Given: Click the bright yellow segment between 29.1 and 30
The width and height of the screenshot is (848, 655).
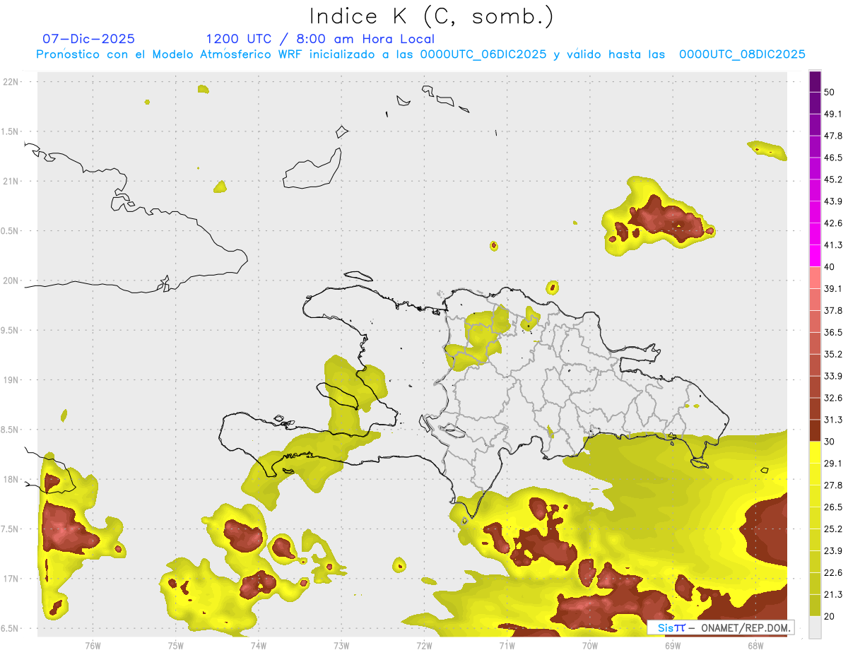Looking at the screenshot, I should (x=815, y=452).
